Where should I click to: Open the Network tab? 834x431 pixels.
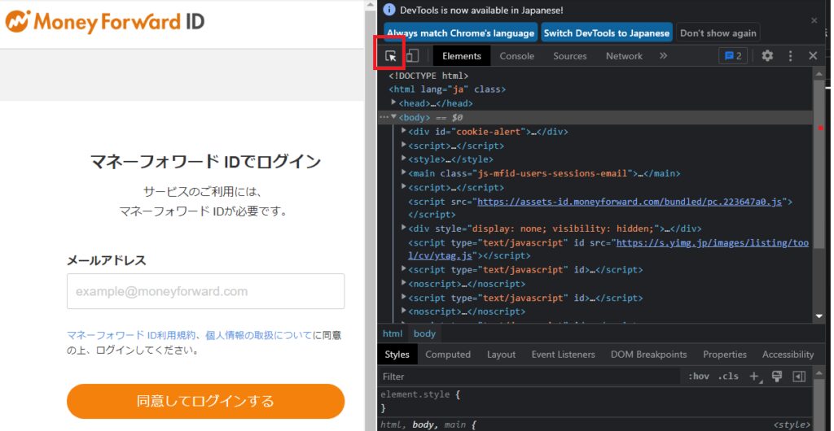click(x=624, y=56)
